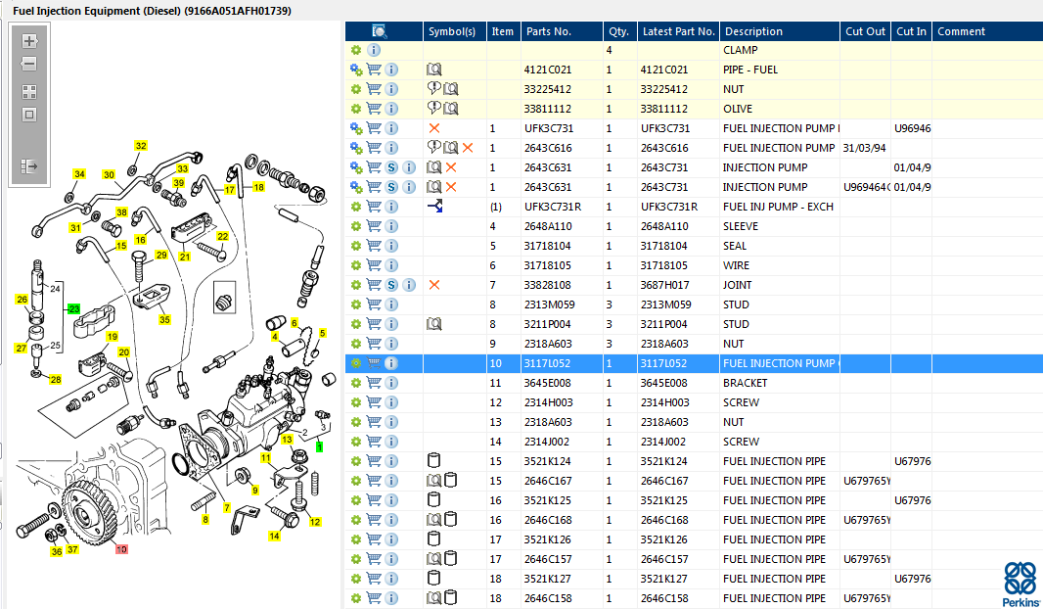Screen dimensions: 1043x609
Task: Click canister symbol for pipe 3521K124
Action: coord(434,461)
